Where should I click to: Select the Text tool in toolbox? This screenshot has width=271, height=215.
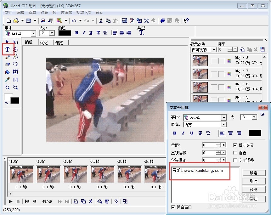8,49
